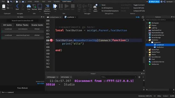
Task: Click the Format Selection icon
Action: tap(47, 6)
